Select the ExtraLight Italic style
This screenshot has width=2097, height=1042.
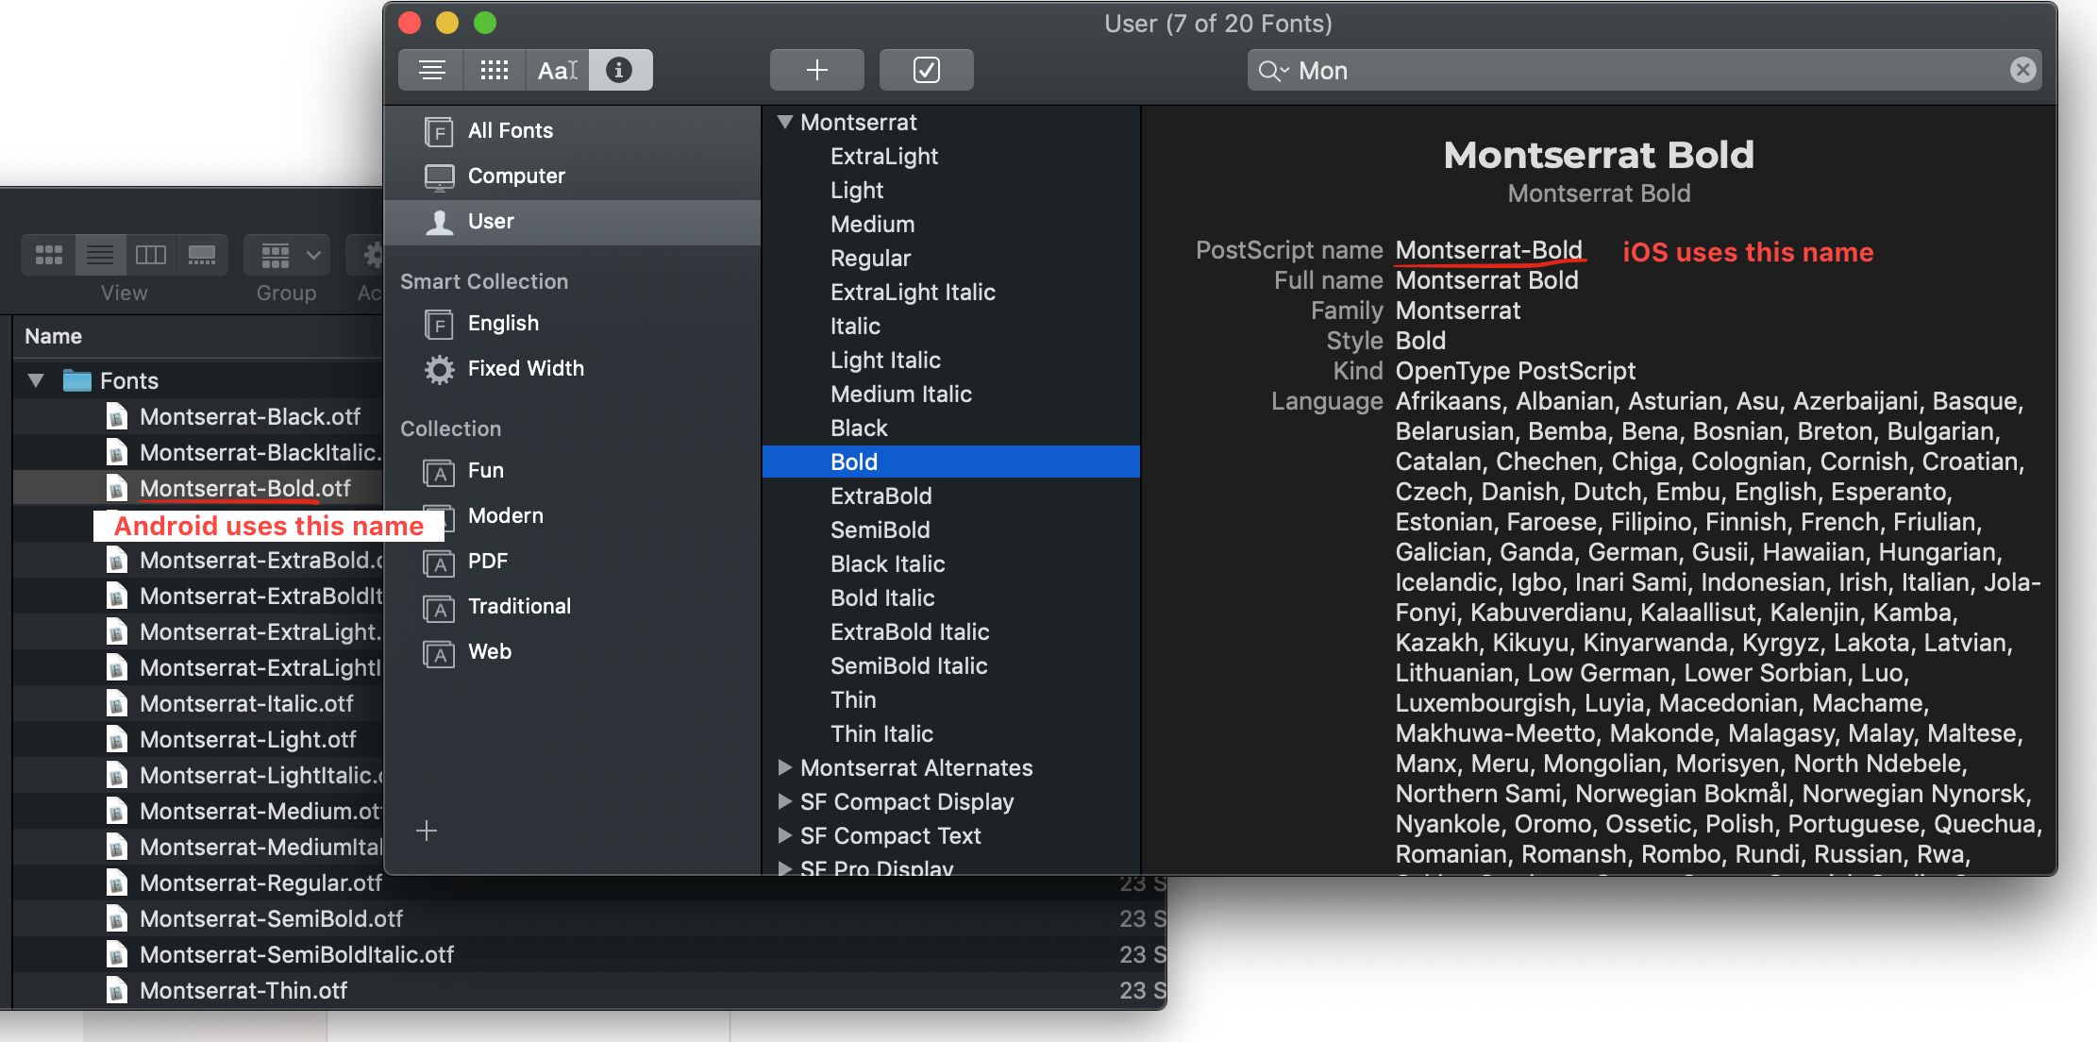click(x=950, y=293)
